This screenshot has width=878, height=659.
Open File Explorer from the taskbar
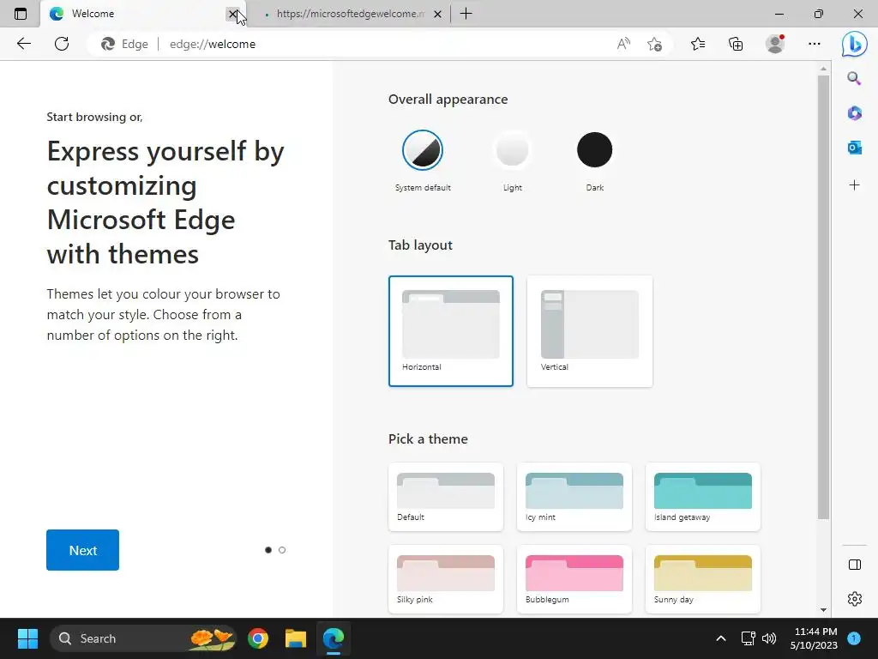click(296, 638)
